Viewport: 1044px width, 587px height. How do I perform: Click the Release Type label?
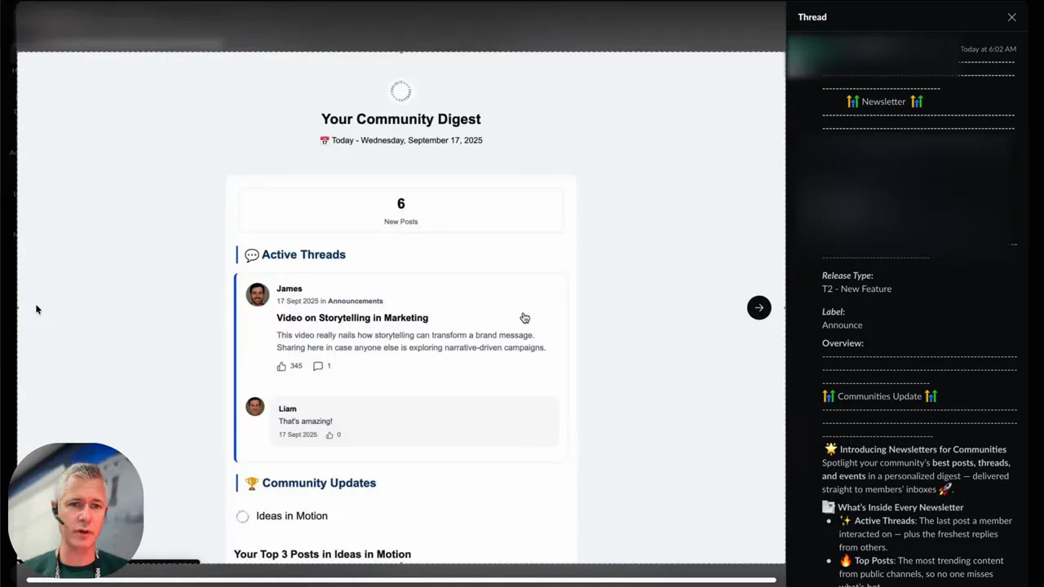[847, 276]
